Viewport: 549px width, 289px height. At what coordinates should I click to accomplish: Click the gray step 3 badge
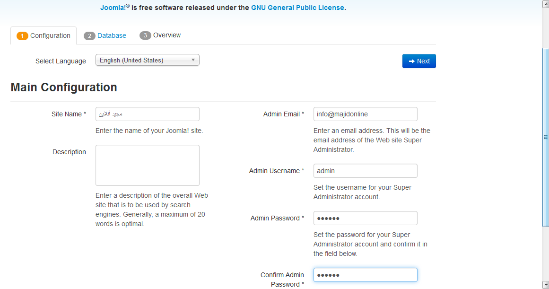(x=145, y=35)
